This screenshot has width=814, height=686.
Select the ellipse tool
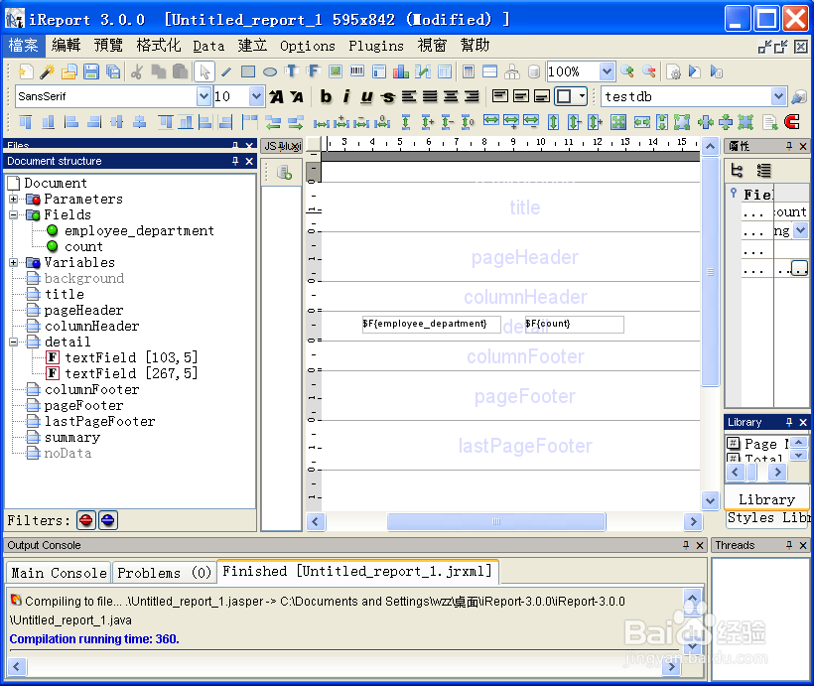tap(270, 71)
